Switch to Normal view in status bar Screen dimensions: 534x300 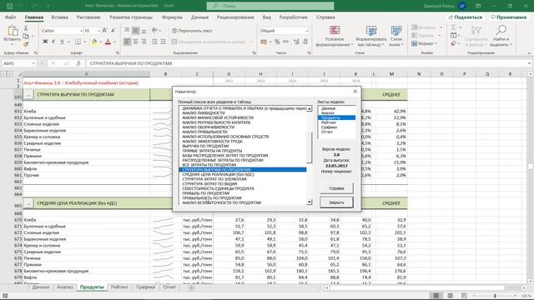436,296
